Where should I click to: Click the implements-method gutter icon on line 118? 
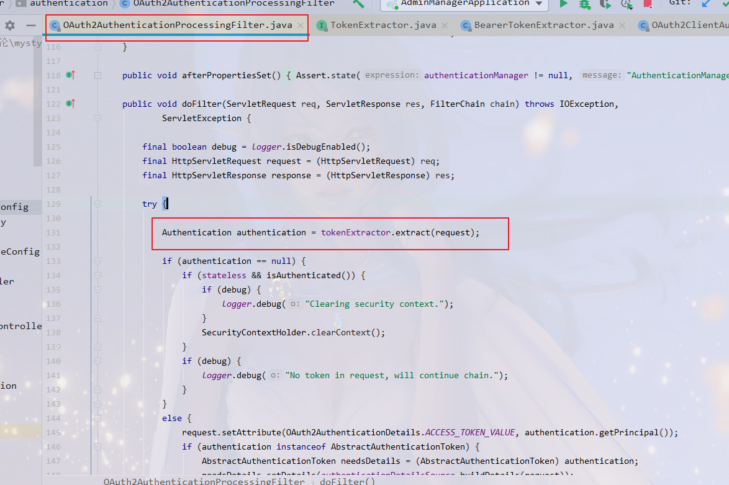point(70,75)
